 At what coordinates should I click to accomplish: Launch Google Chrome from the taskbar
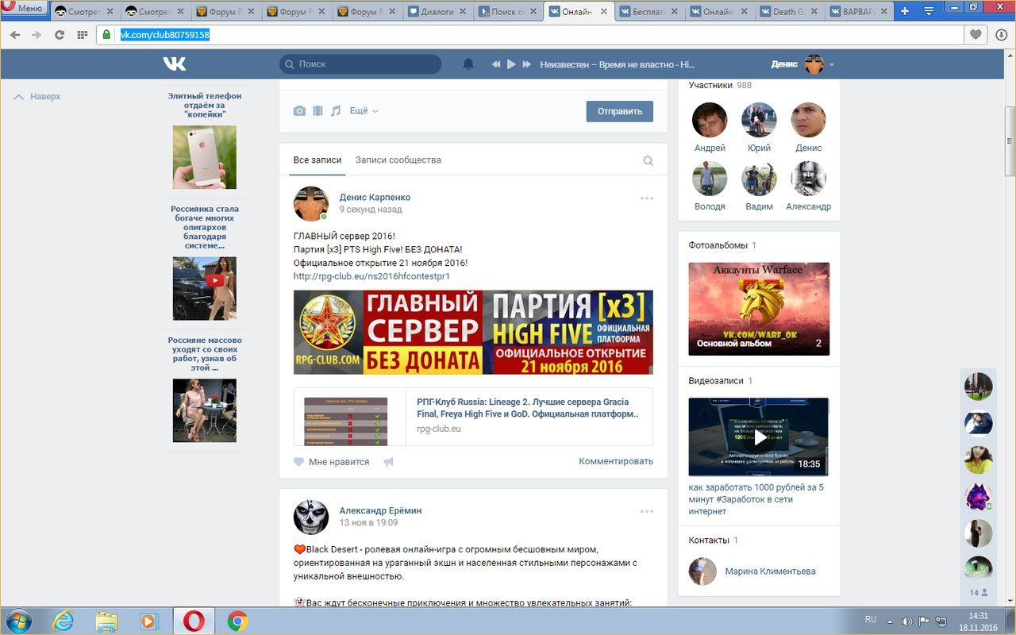tap(237, 621)
